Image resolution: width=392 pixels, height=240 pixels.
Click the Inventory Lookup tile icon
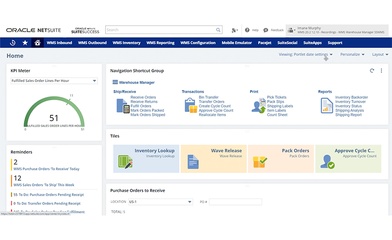125,161
